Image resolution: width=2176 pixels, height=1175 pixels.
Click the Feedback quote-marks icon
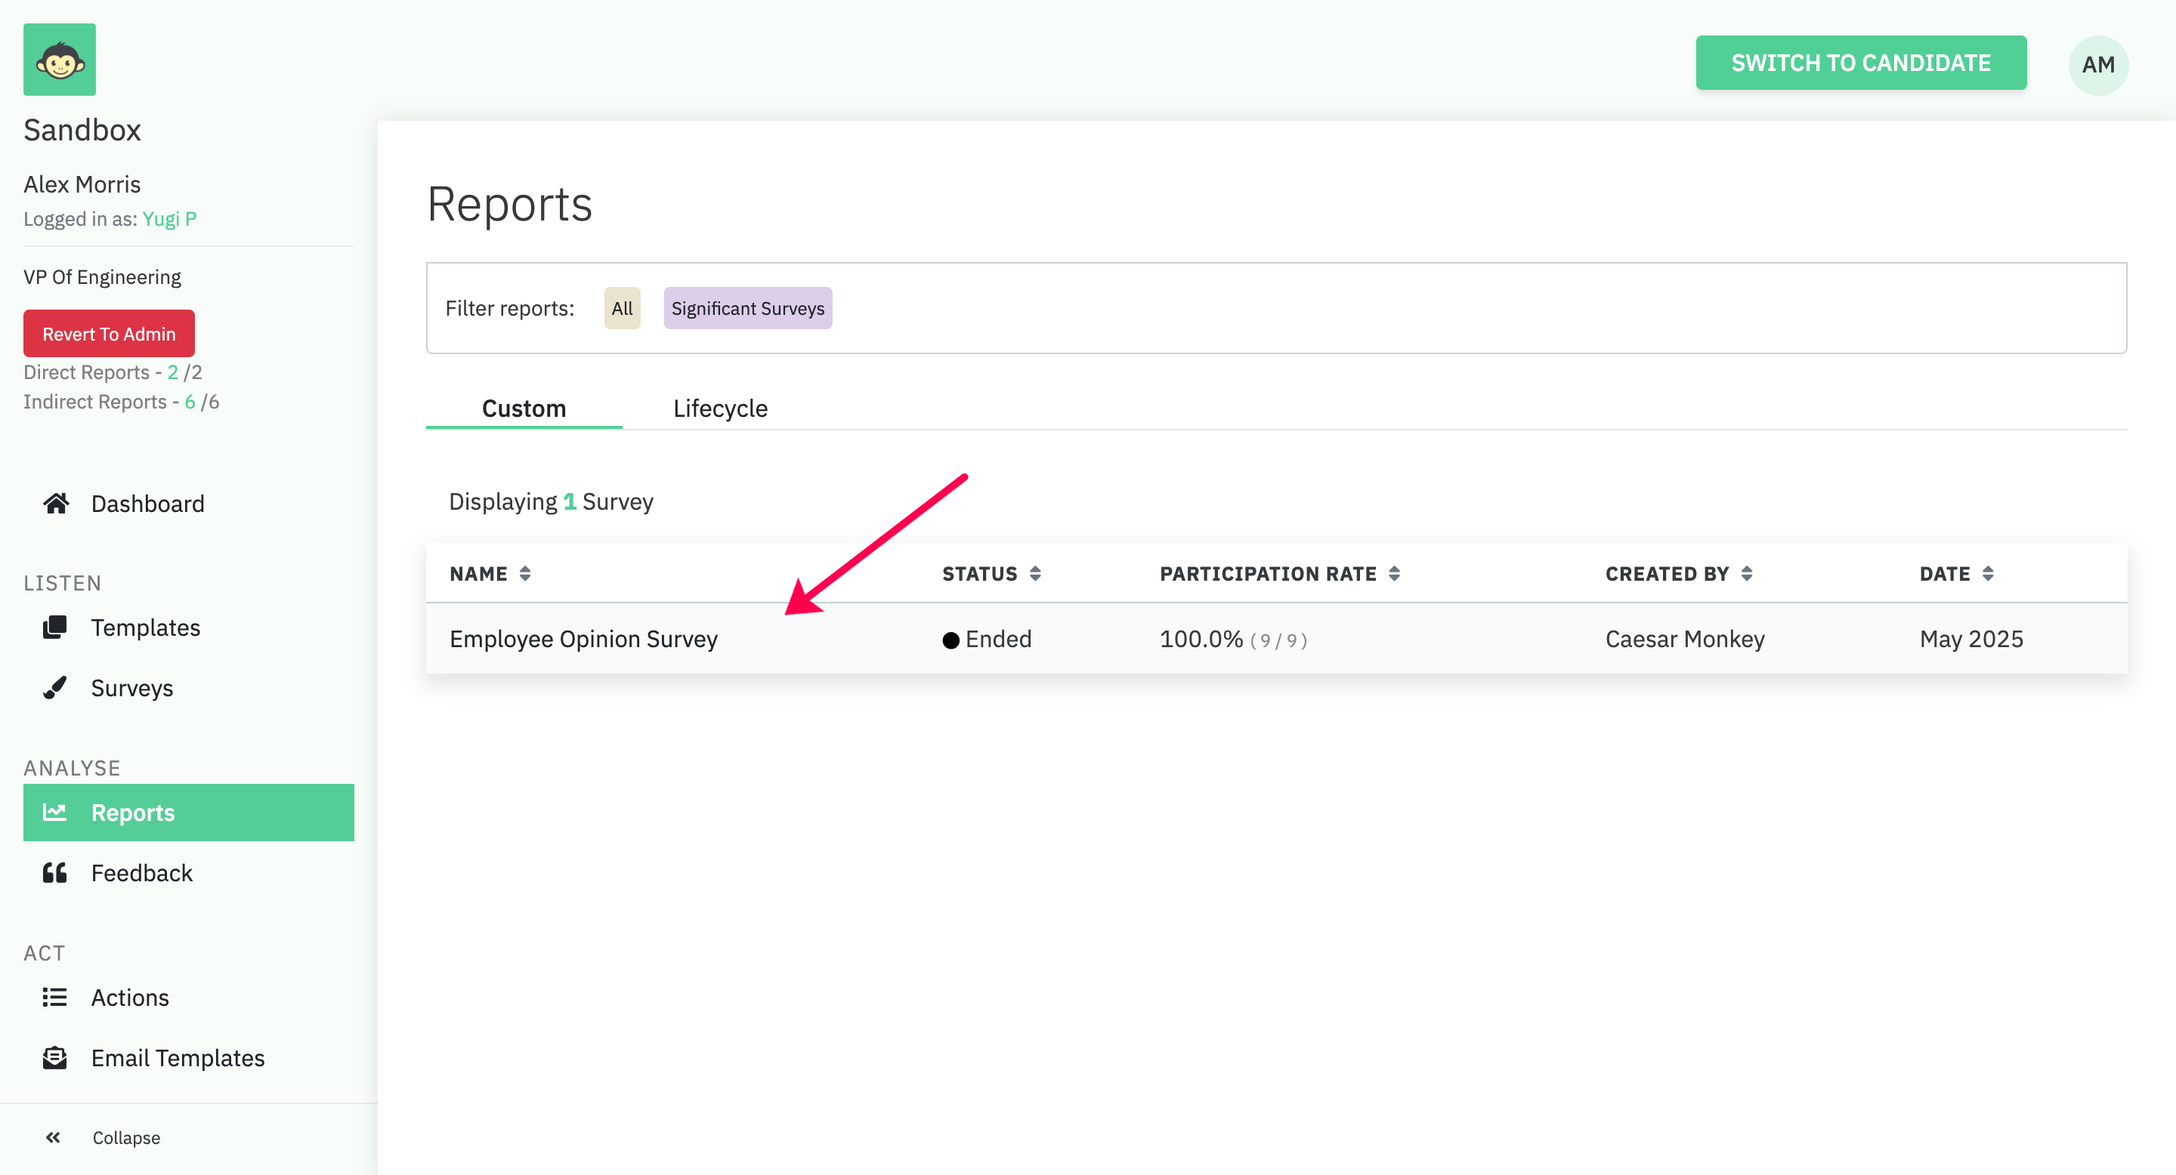coord(55,873)
